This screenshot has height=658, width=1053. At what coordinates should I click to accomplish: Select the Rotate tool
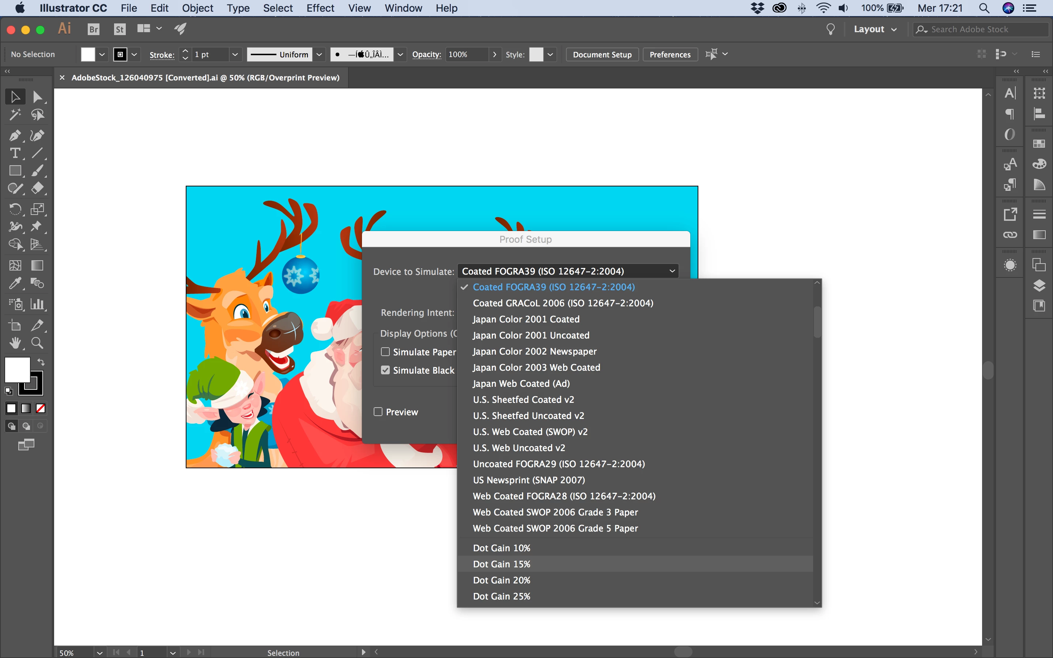coord(14,209)
